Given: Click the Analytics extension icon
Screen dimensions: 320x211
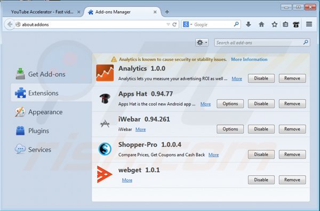Looking at the screenshot, I should click(x=105, y=73).
